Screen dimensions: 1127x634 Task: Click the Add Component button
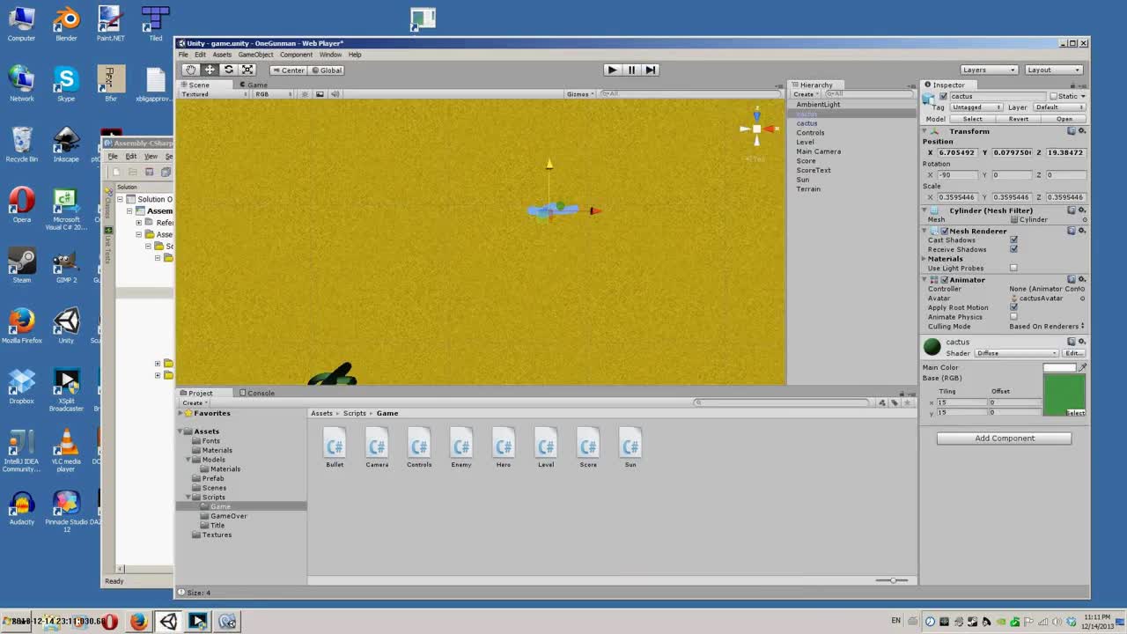[x=1004, y=438]
